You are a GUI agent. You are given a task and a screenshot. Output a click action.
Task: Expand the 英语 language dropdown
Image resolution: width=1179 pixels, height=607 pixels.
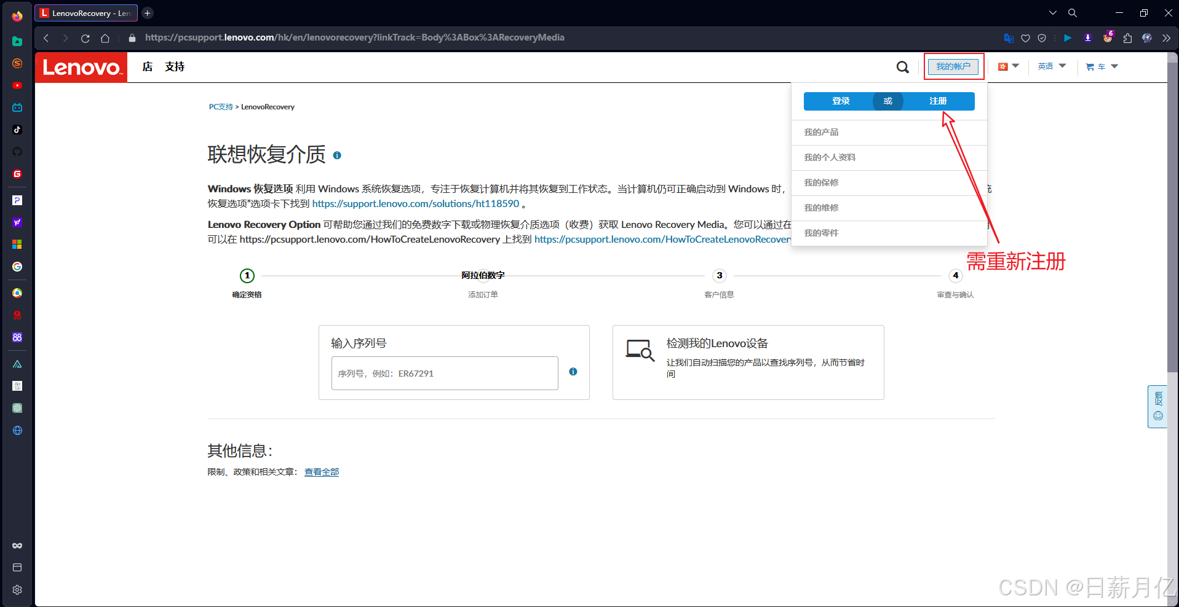coord(1052,66)
